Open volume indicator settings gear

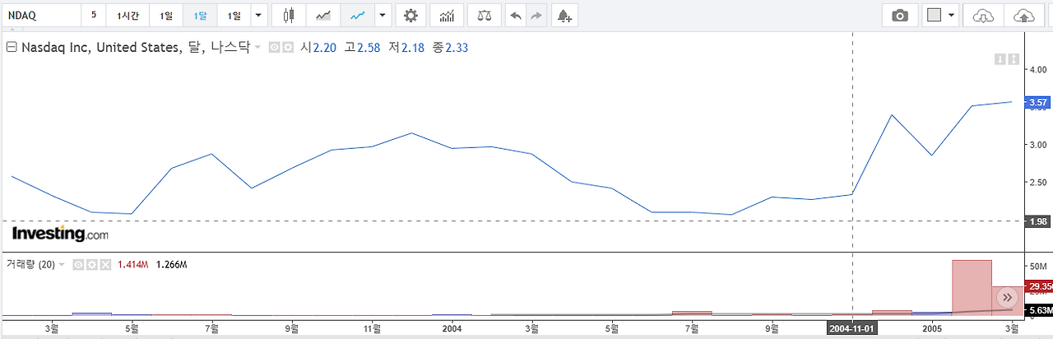tap(91, 264)
